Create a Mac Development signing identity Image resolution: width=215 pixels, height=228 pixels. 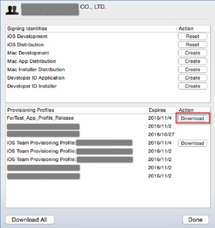[x=192, y=53]
